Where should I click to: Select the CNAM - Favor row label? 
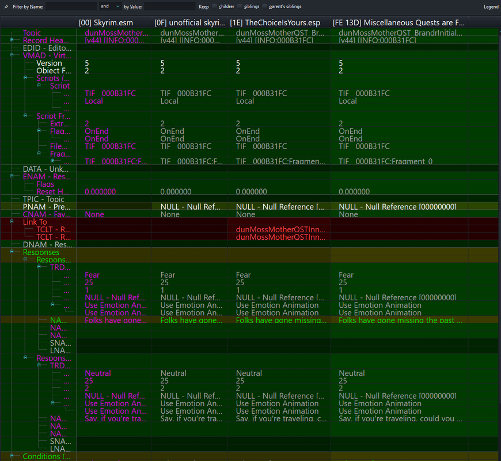click(x=47, y=214)
